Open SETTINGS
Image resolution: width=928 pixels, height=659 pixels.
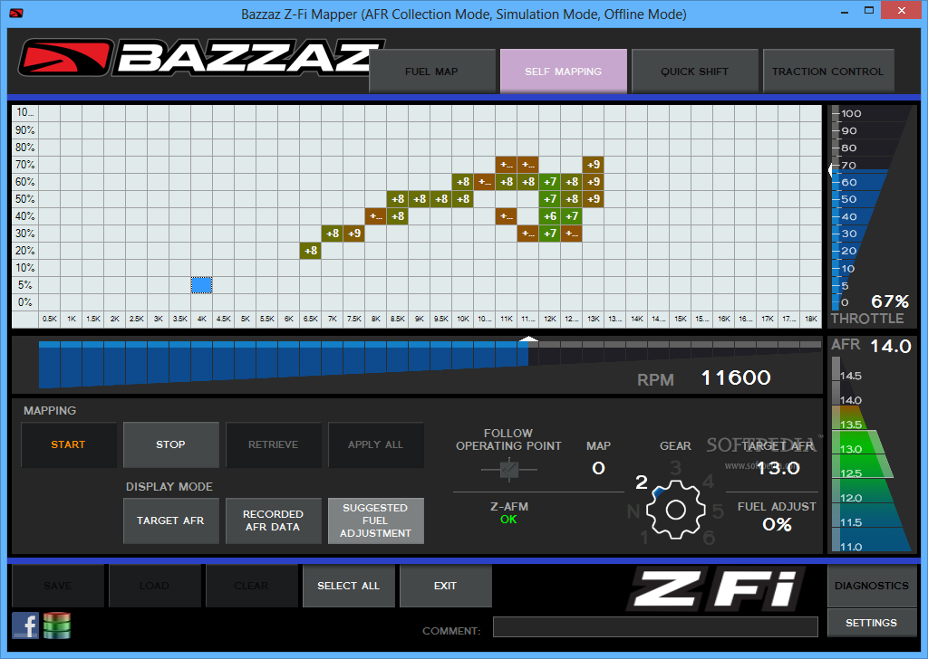pyautogui.click(x=871, y=623)
